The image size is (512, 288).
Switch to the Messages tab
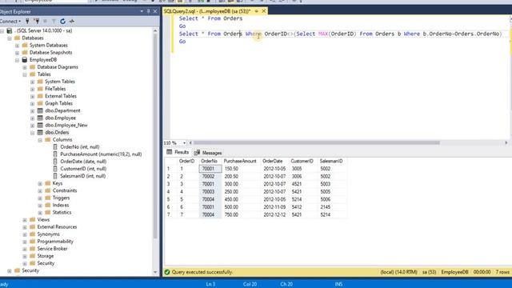[x=208, y=153]
